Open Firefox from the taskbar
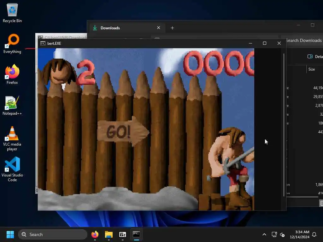The width and height of the screenshot is (323, 242). 95,234
